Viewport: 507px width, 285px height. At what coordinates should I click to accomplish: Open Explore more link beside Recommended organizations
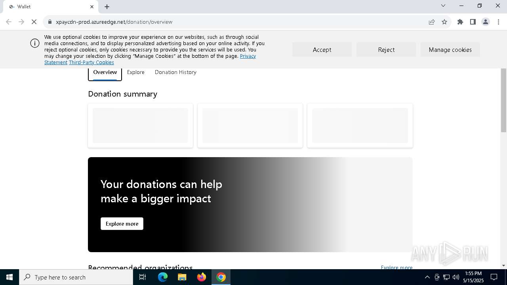pos(396,268)
